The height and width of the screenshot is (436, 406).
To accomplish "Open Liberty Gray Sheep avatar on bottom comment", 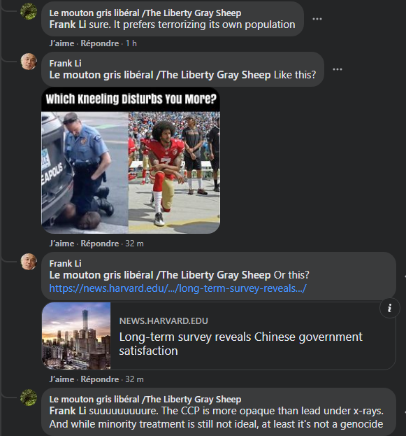I will [x=29, y=398].
